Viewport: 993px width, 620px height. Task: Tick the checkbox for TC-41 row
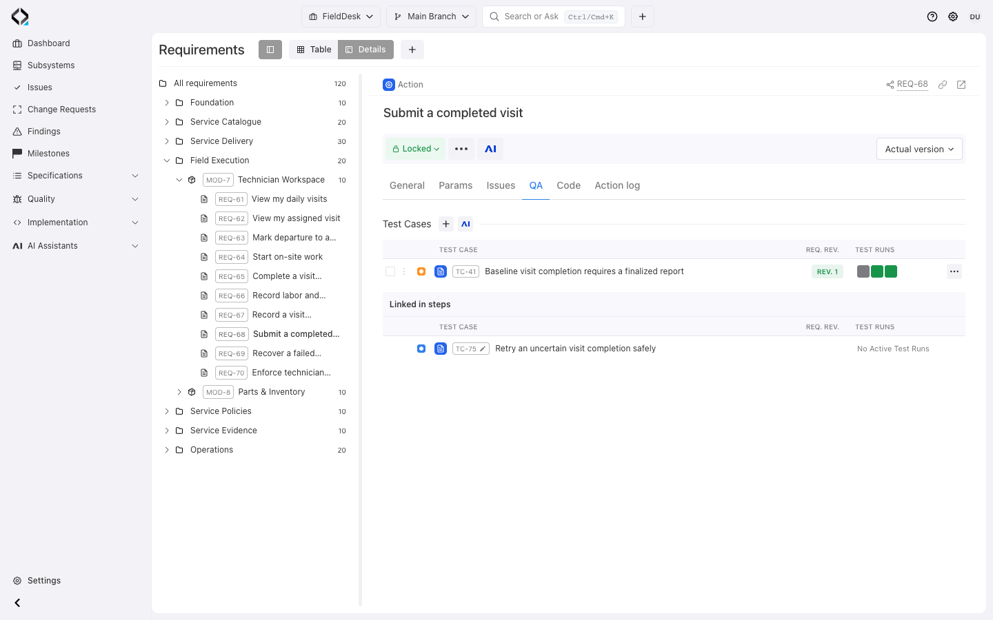tap(390, 271)
